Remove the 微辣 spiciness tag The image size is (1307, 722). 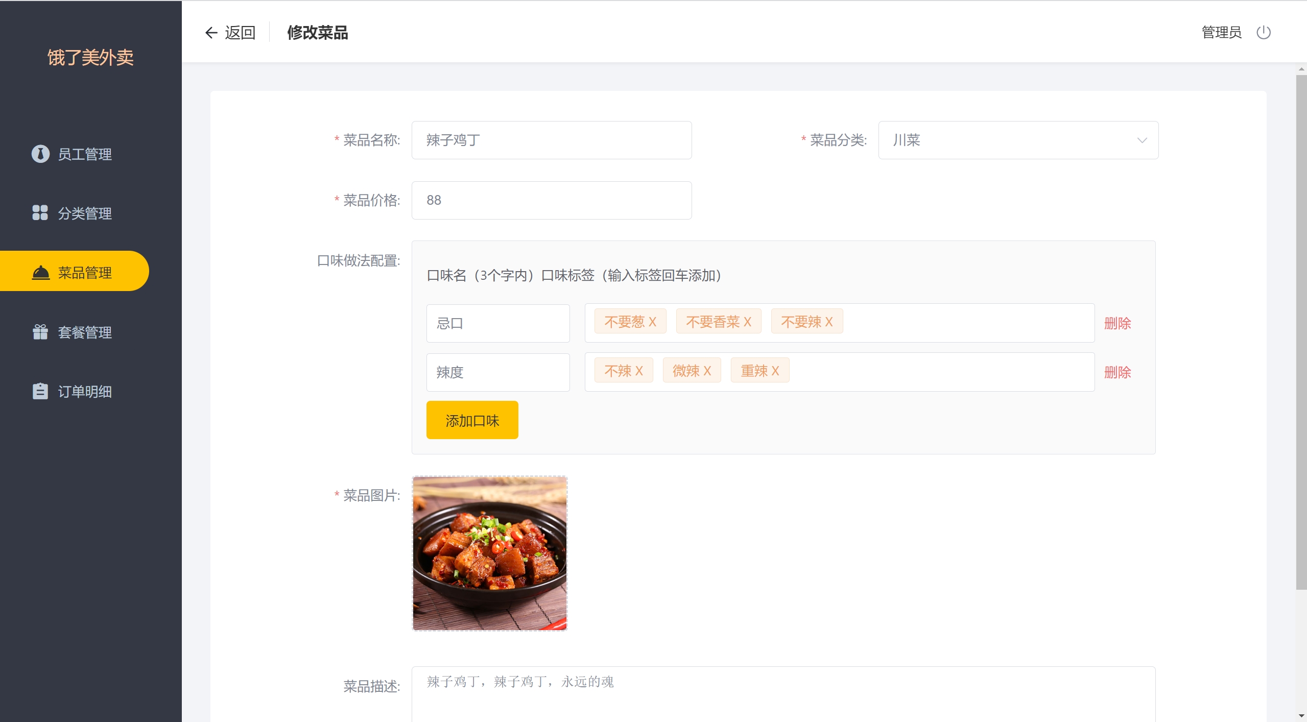[x=707, y=371]
